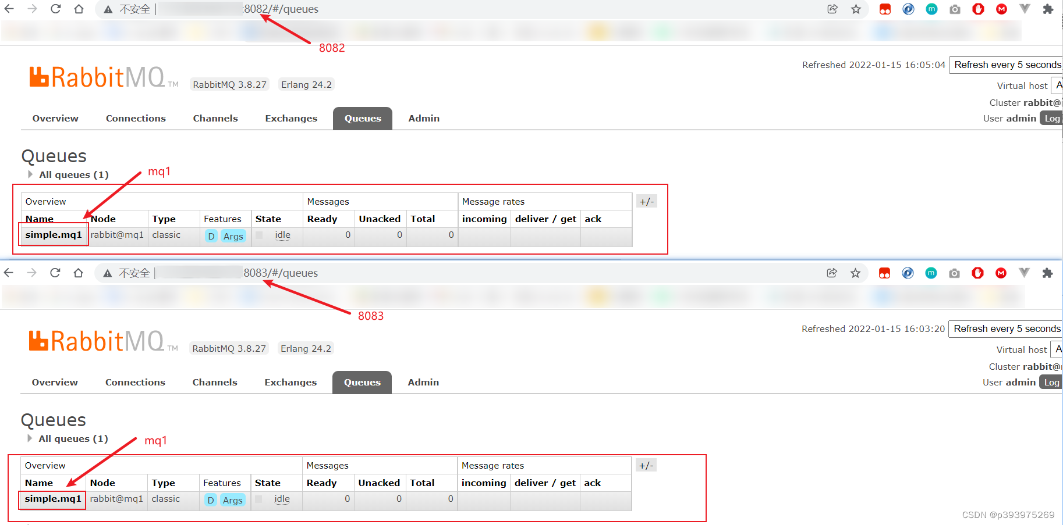Open the Channels tab in 8083 page
Screen dimensions: 1063x525
tap(215, 383)
